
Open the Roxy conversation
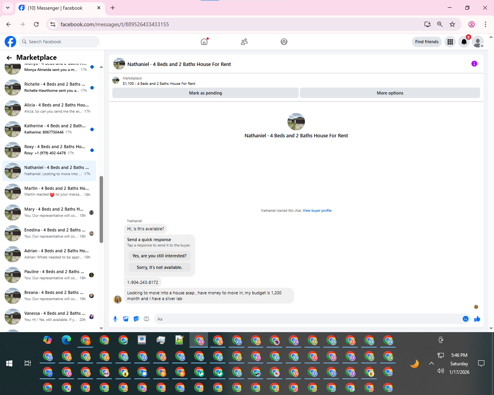49,150
